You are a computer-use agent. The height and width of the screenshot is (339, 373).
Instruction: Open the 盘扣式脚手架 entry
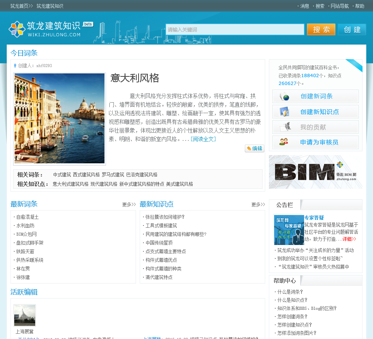pos(30,243)
